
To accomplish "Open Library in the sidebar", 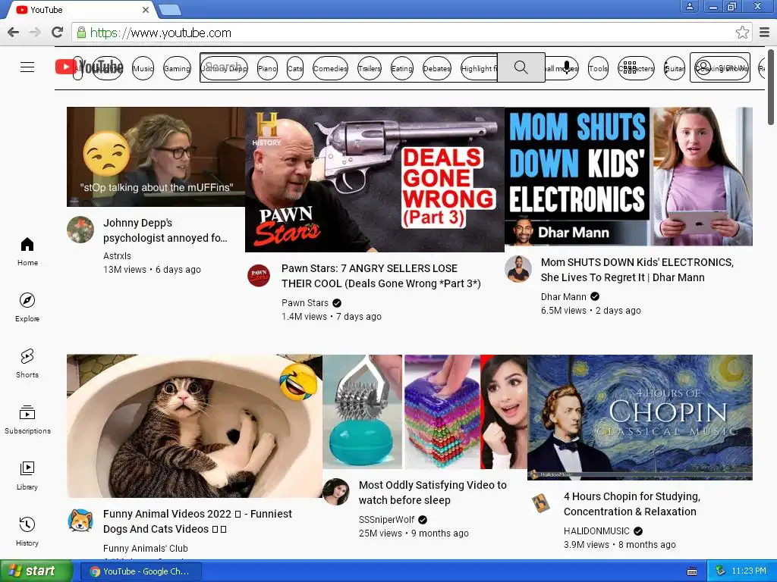I will pos(27,476).
